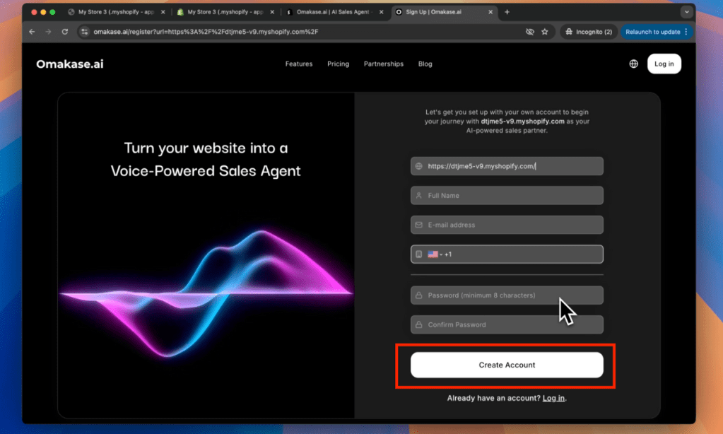Open the tab search chevron dropdown
Viewport: 723px width, 434px height.
point(686,12)
